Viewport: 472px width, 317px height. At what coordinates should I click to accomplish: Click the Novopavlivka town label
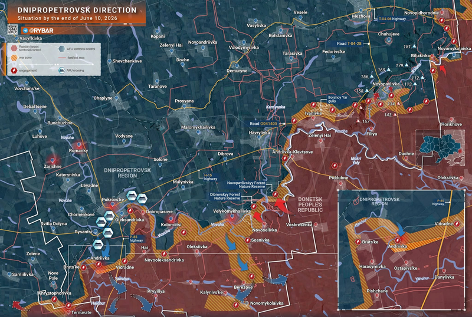coord(386,84)
